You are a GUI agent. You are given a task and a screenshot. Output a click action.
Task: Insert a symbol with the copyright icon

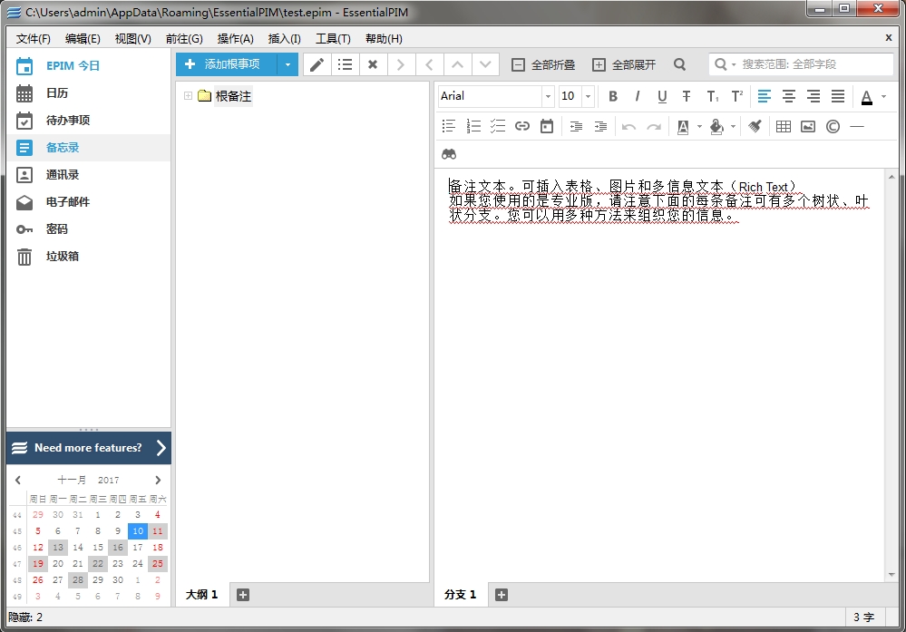833,127
